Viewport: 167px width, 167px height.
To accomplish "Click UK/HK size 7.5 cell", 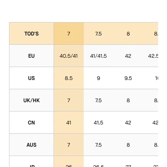I will [x=98, y=100].
